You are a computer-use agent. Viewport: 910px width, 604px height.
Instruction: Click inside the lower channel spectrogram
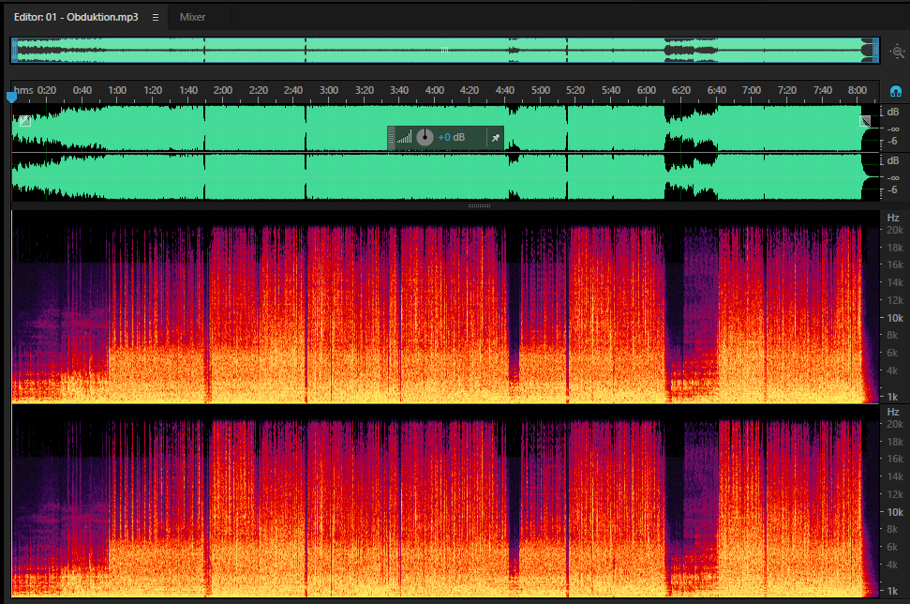coord(445,501)
